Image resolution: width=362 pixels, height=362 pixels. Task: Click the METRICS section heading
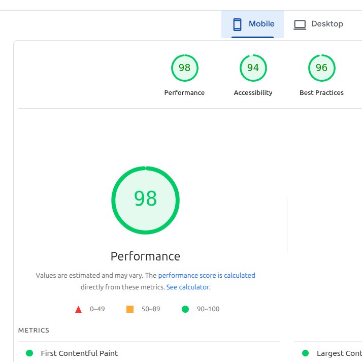tap(34, 331)
